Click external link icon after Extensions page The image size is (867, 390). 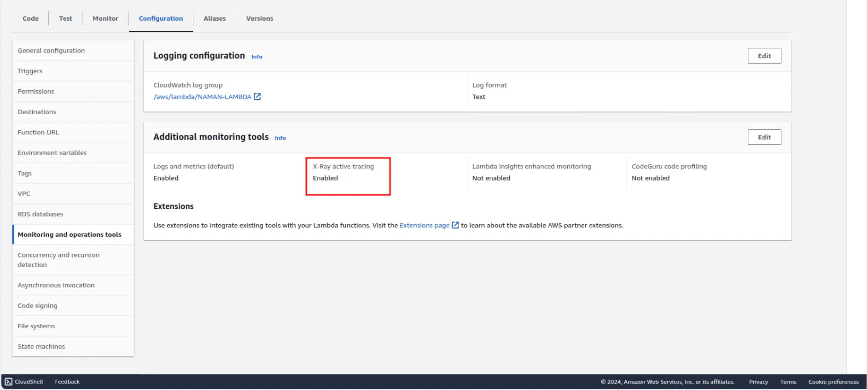455,225
